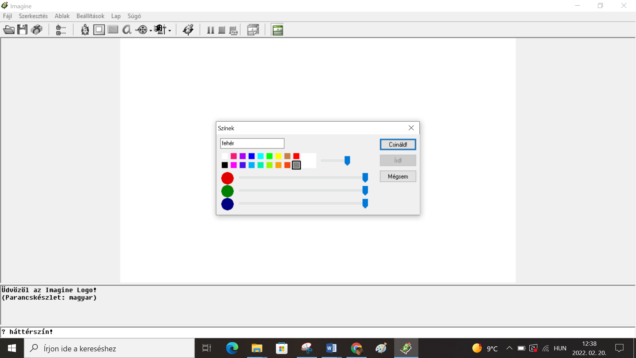Open the Beállítások menu
The width and height of the screenshot is (636, 358).
coord(90,16)
